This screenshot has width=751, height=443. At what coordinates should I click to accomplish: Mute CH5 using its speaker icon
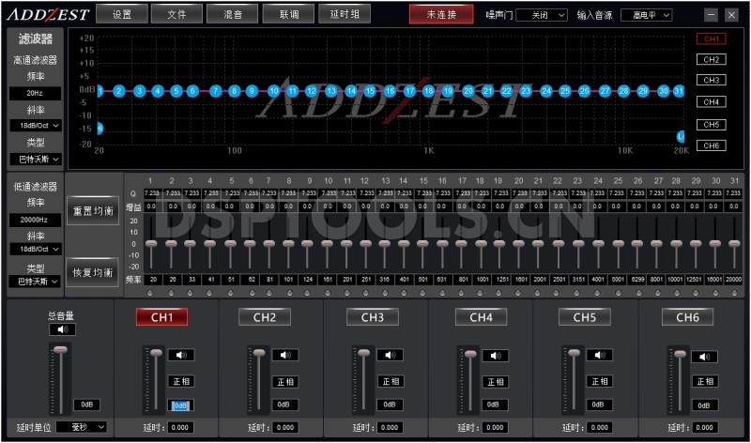[x=599, y=355]
